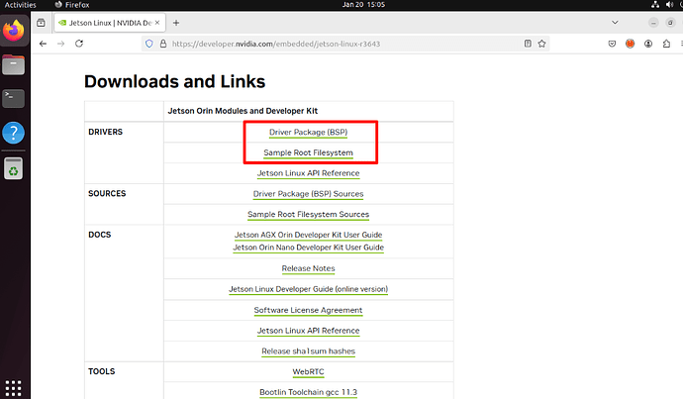
Task: Open the Firefox app menu in top bar
Action: (72, 5)
